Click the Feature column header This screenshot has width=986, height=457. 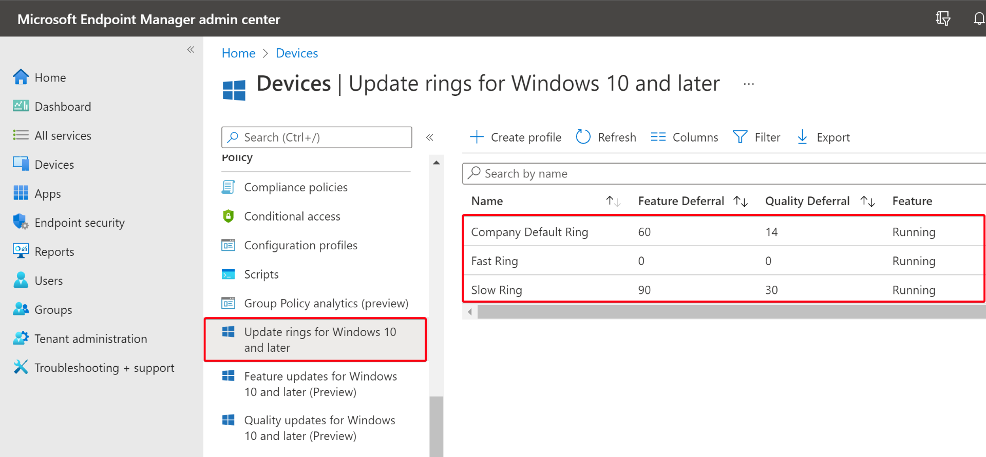click(x=912, y=201)
